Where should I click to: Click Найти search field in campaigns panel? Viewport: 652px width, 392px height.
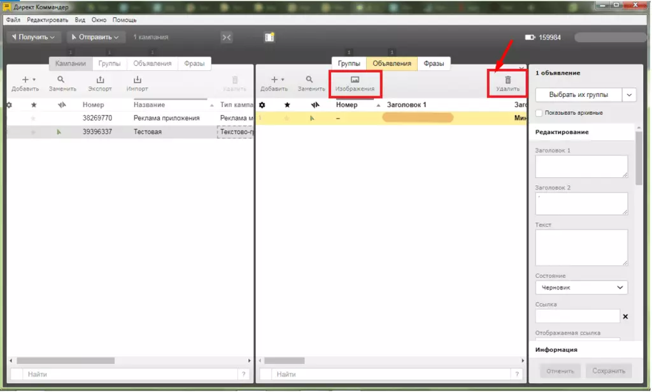point(130,374)
